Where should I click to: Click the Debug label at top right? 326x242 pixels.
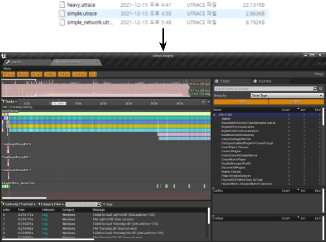coord(318,74)
